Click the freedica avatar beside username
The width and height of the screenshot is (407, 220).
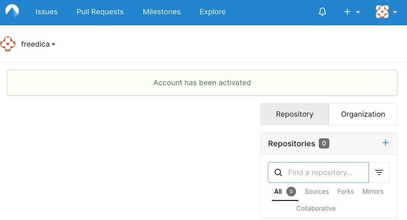point(8,44)
